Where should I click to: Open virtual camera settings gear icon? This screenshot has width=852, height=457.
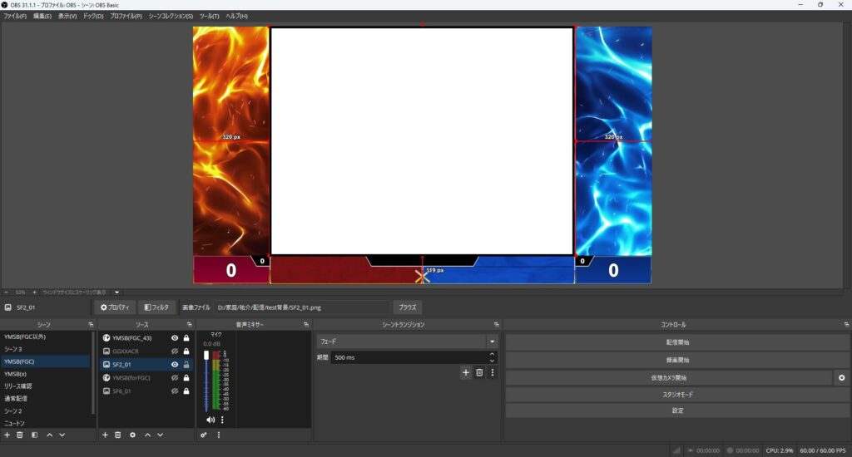842,378
